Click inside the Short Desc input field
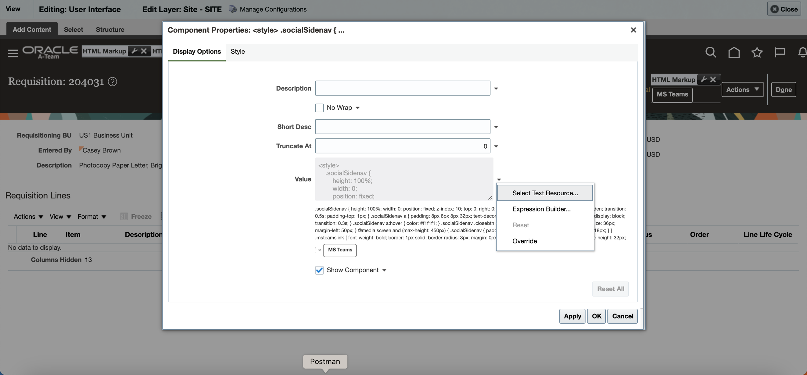Viewport: 807px width, 375px height. 402,127
